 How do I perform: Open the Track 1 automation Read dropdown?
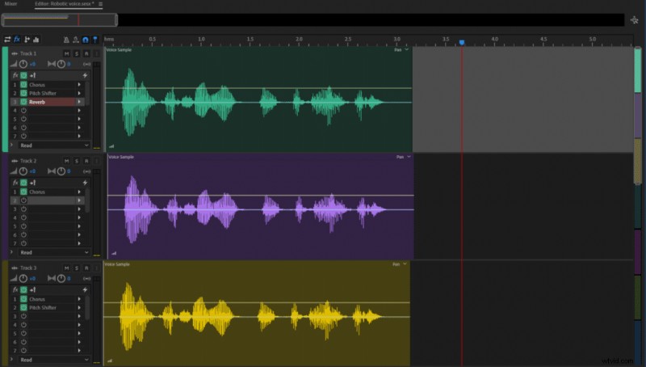pos(54,146)
